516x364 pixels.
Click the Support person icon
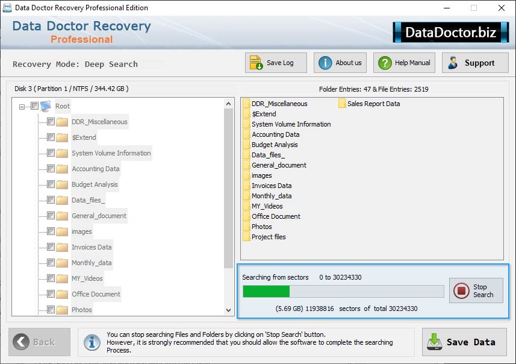(x=453, y=63)
